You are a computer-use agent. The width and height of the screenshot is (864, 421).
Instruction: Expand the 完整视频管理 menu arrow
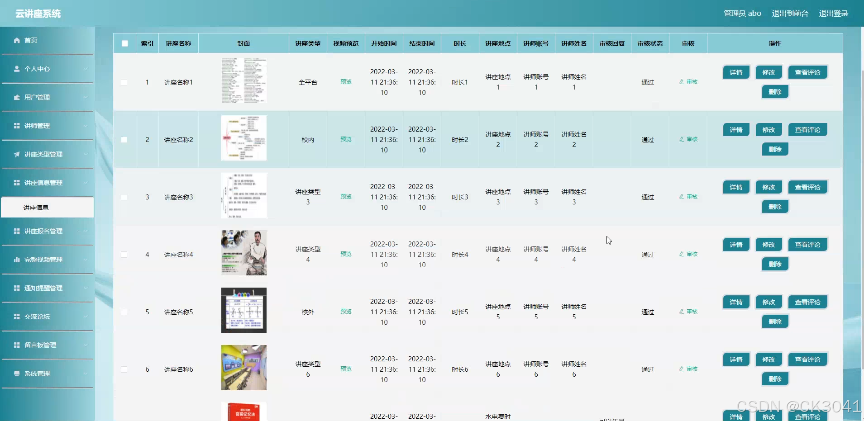click(x=86, y=260)
